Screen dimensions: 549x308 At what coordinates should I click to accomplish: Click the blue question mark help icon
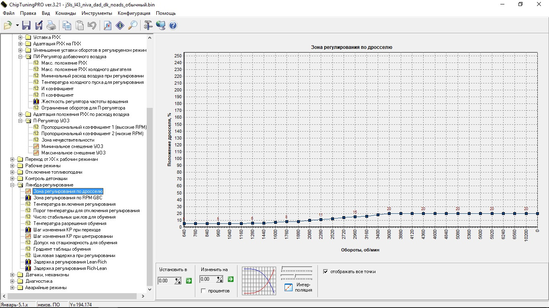point(173,26)
